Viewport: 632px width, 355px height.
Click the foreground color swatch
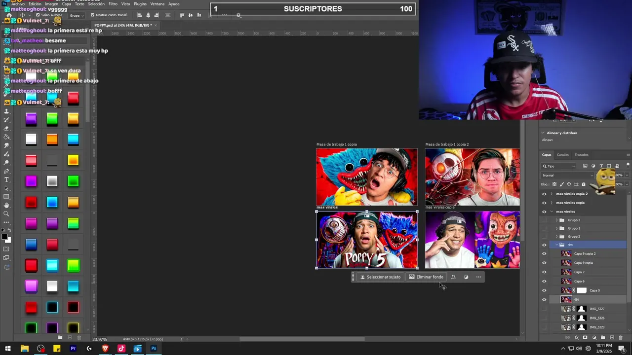4,237
